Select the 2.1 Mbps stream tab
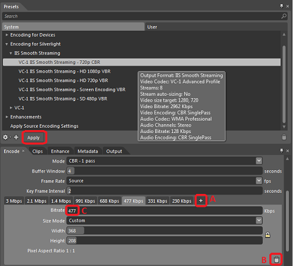The image size is (293, 266). pyautogui.click(x=37, y=201)
